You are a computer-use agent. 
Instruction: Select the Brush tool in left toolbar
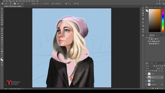(2, 27)
